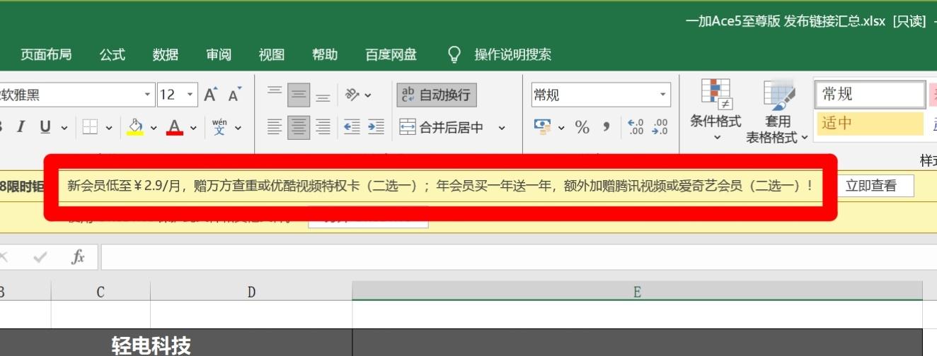Click 合并后居中 merge and center

click(x=442, y=128)
